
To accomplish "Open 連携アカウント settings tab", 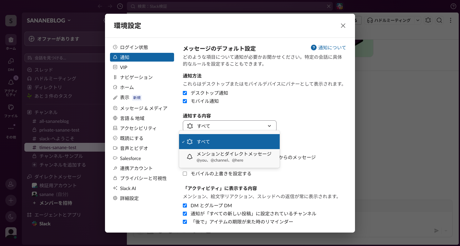I will (142, 168).
